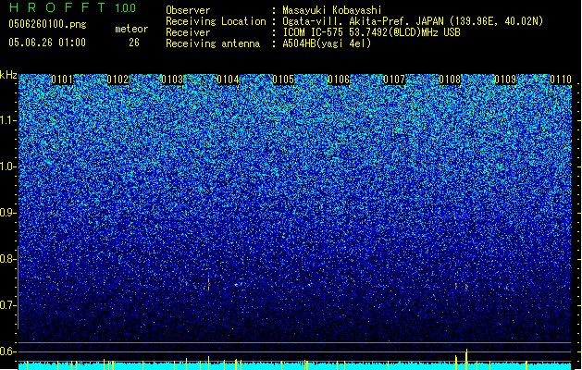
Task: Click time marker 0108
Action: click(450, 80)
